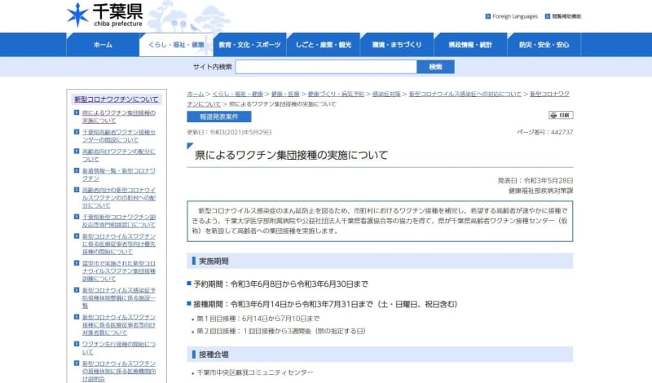The width and height of the screenshot is (652, 383).
Task: Open 千葉県高齢者ワクチン接種センターの開設について sidebar link
Action: point(118,136)
